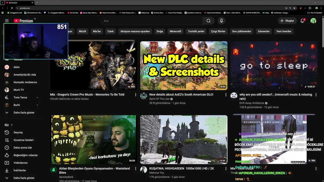Open the Siz section chevron

click(x=12, y=125)
